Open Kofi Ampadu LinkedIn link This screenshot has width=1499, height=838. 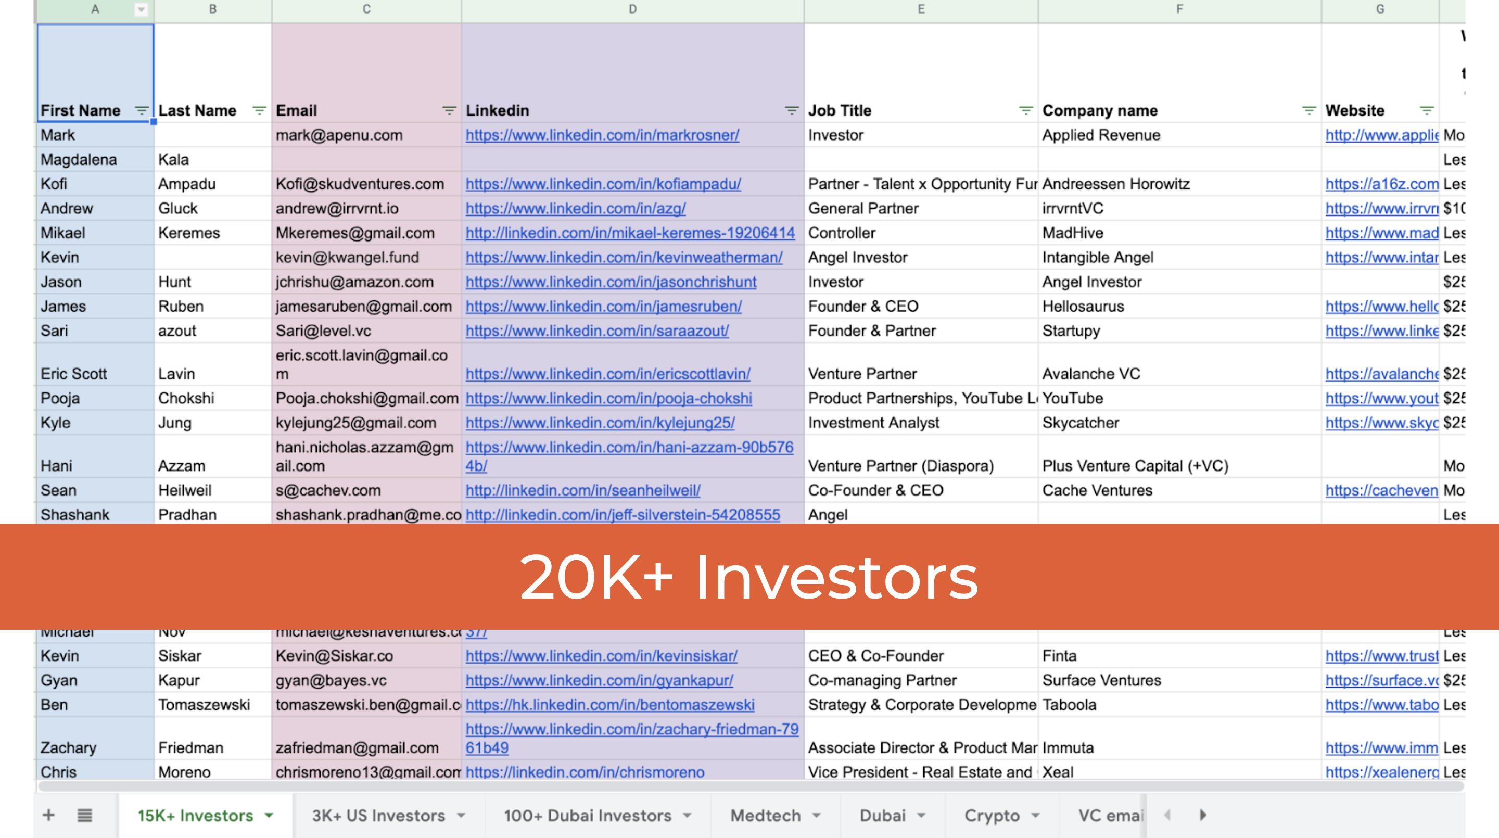(603, 184)
